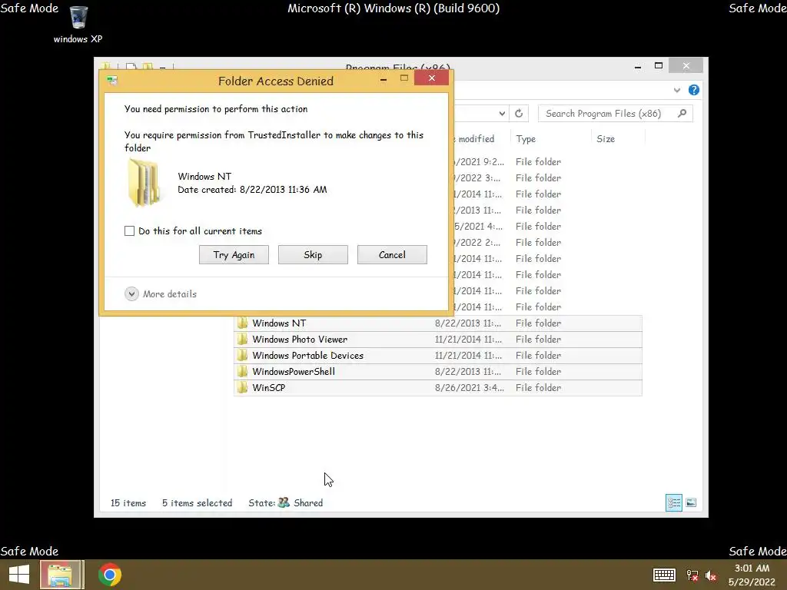This screenshot has width=787, height=590.
Task: Close the Folder Access Denied dialog
Action: [x=432, y=78]
